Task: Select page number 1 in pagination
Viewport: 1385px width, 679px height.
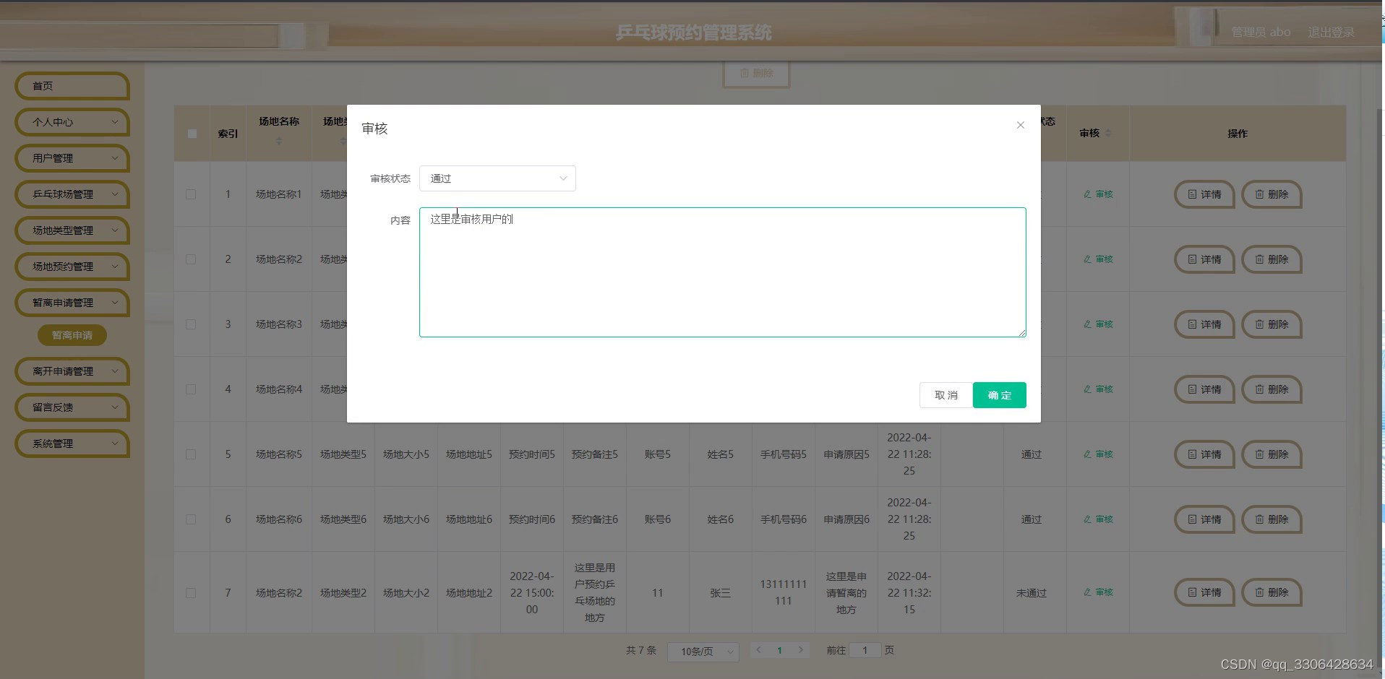Action: click(779, 650)
